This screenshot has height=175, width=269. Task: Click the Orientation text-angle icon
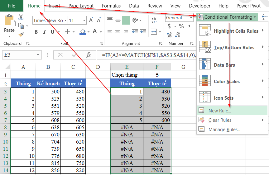pyautogui.click(x=135, y=20)
